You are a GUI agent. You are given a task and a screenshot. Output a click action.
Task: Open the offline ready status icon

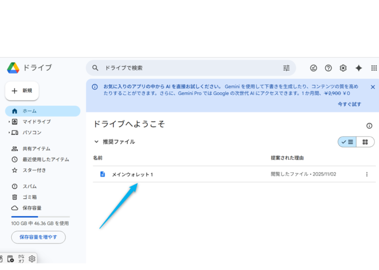click(313, 68)
